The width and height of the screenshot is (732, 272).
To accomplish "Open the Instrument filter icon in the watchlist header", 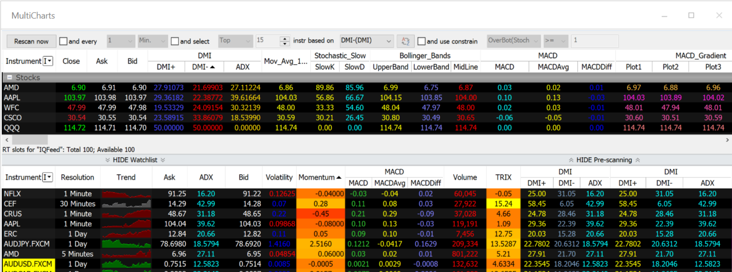I will tap(48, 177).
